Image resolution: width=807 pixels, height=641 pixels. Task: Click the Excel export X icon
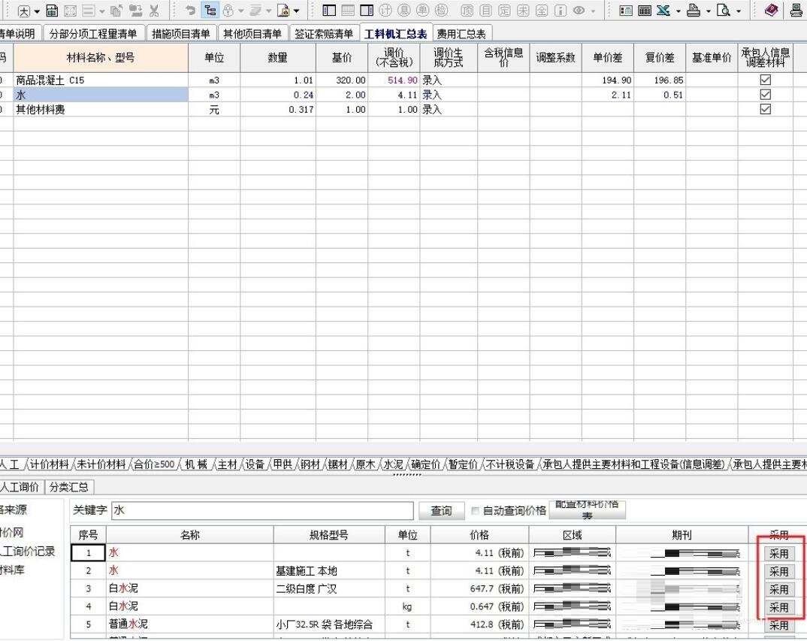[663, 11]
